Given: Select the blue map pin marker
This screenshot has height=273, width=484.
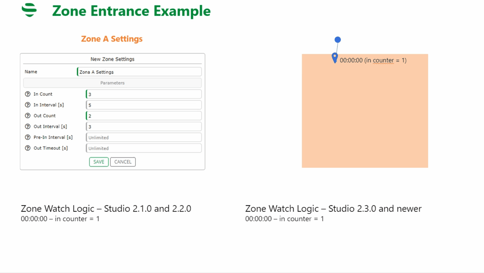Looking at the screenshot, I should (335, 58).
